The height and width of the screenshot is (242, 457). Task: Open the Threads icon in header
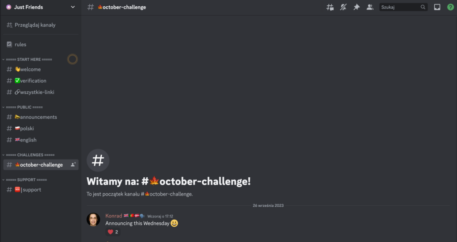330,7
